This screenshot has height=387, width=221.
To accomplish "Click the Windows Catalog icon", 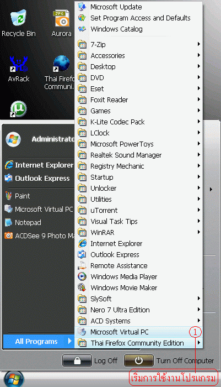I will click(82, 29).
